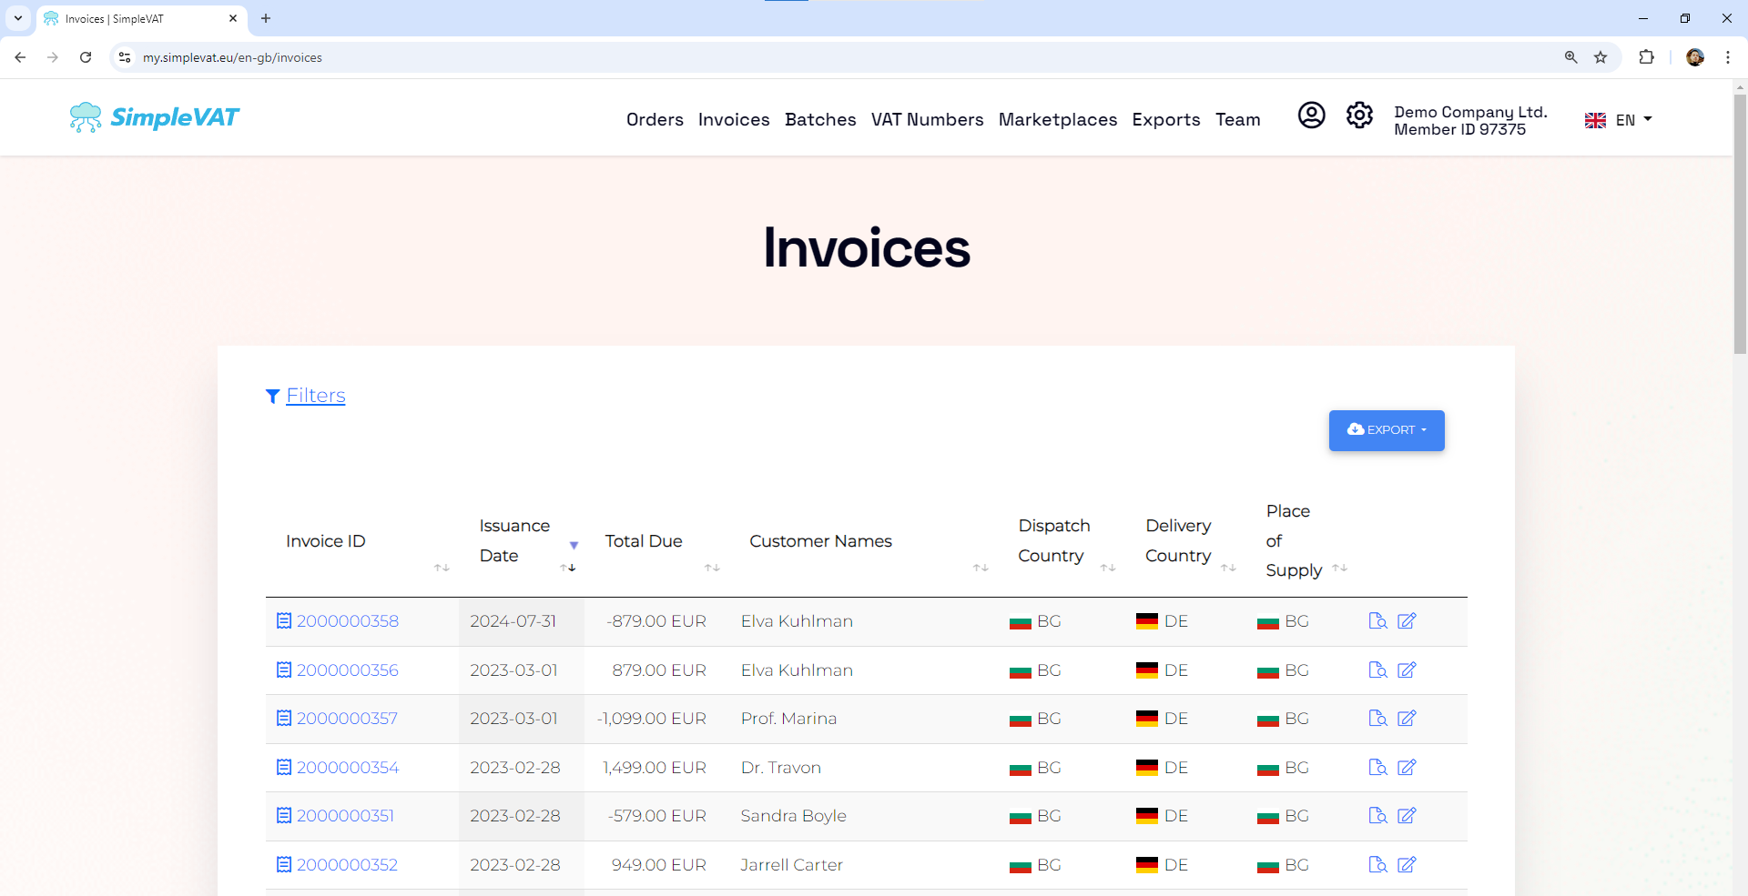Screen dimensions: 1748x896
Task: Click customer name Dr. Travon
Action: (780, 768)
